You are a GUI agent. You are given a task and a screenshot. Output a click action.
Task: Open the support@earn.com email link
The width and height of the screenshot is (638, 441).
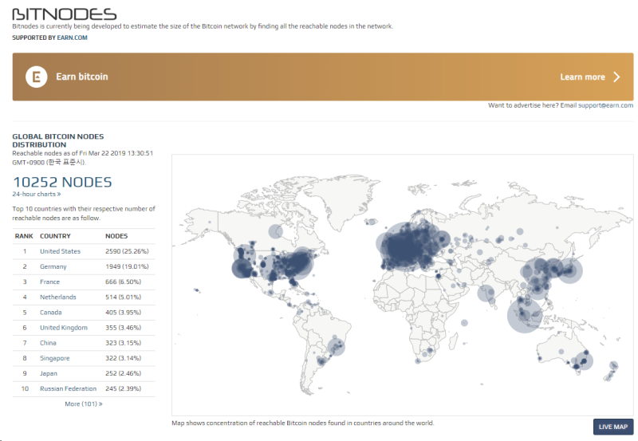605,105
